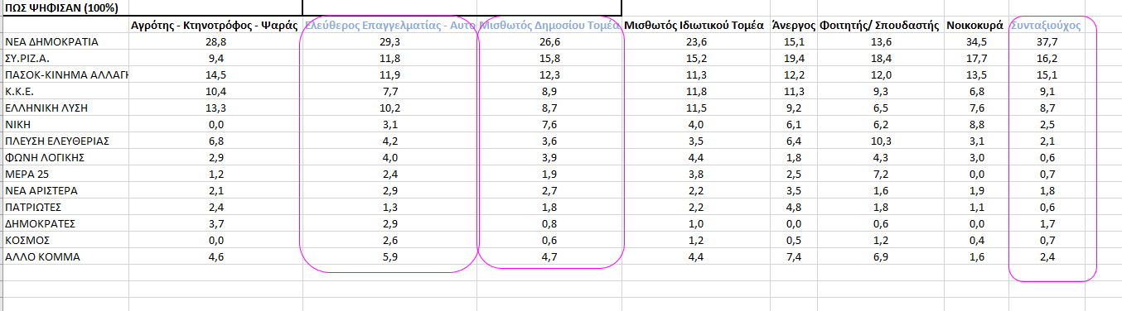Click '16,2' in the ΣΥ.ΡΙΖ.Α. row
Image resolution: width=1122 pixels, height=311 pixels.
[1047, 59]
